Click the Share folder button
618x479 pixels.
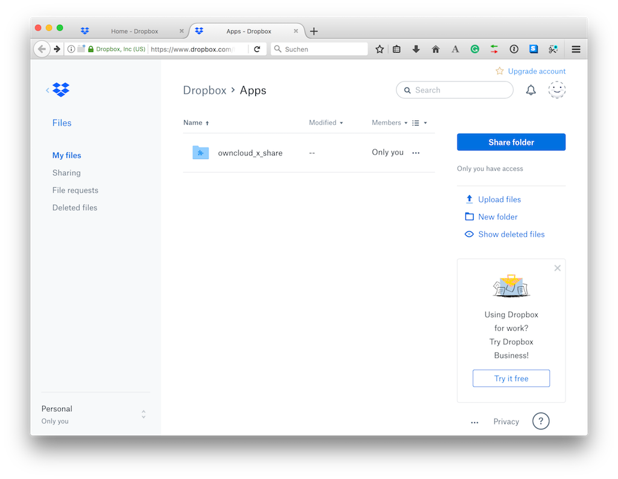tap(511, 142)
